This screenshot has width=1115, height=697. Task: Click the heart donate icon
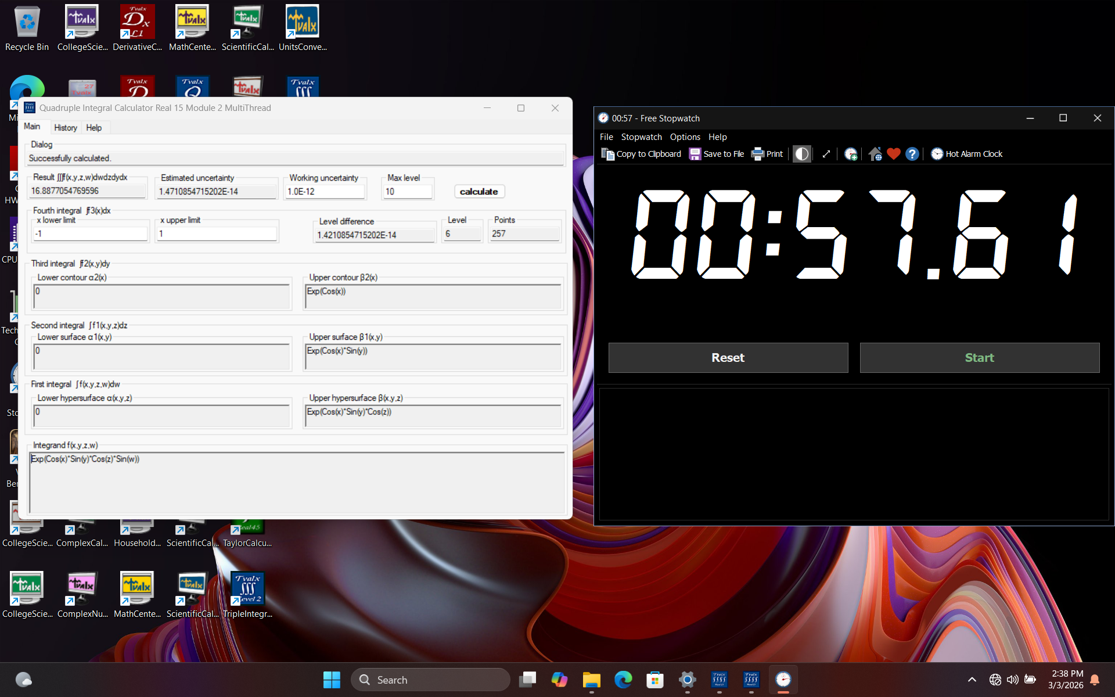point(893,154)
